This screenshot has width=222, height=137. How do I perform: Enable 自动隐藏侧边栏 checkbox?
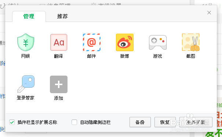tap(74, 122)
